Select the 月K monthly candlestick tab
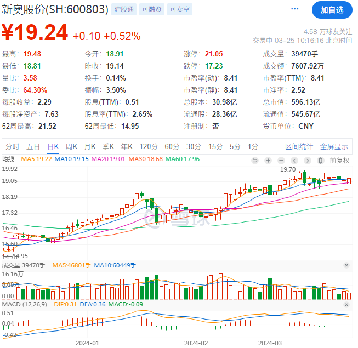Viewport: 358px width, 348px height. 90,146
